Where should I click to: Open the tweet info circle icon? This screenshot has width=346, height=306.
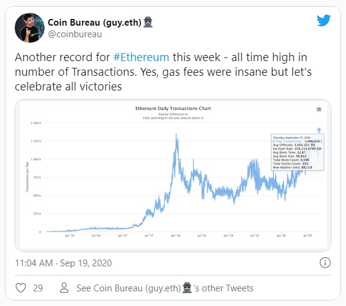(x=325, y=263)
